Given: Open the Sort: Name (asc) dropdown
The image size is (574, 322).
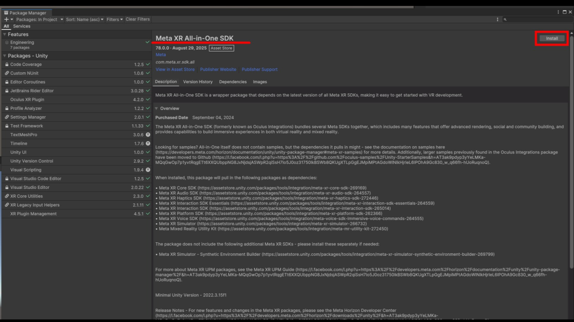Looking at the screenshot, I should click(x=85, y=19).
